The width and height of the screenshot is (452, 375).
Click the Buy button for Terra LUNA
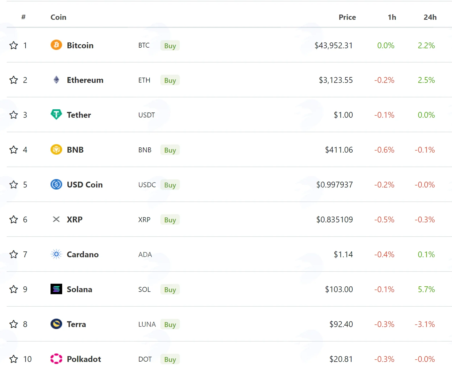tap(170, 324)
